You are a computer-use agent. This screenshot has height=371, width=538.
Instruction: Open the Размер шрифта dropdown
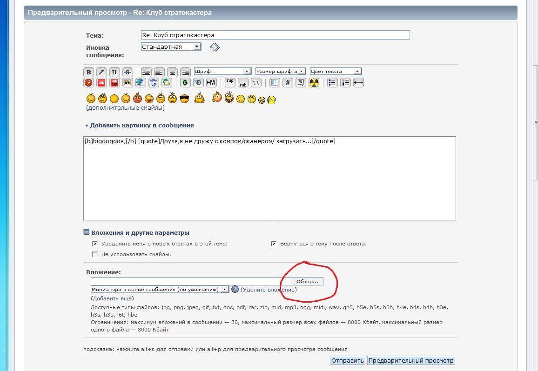coord(280,71)
